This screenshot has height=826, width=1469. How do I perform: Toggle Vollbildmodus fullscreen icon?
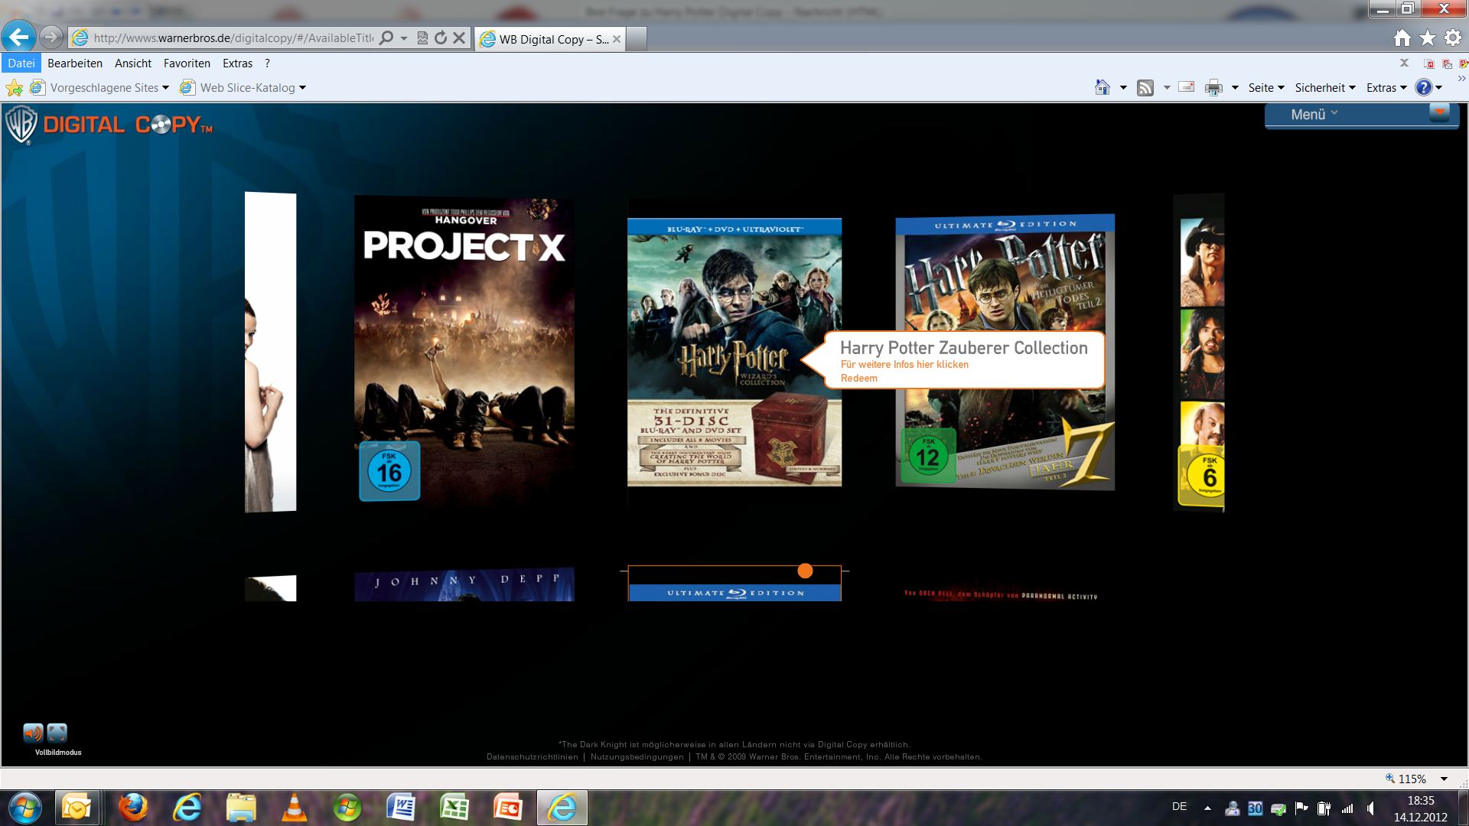(x=57, y=733)
